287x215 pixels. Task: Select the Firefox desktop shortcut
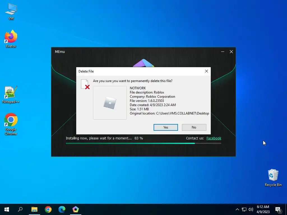pyautogui.click(x=11, y=39)
